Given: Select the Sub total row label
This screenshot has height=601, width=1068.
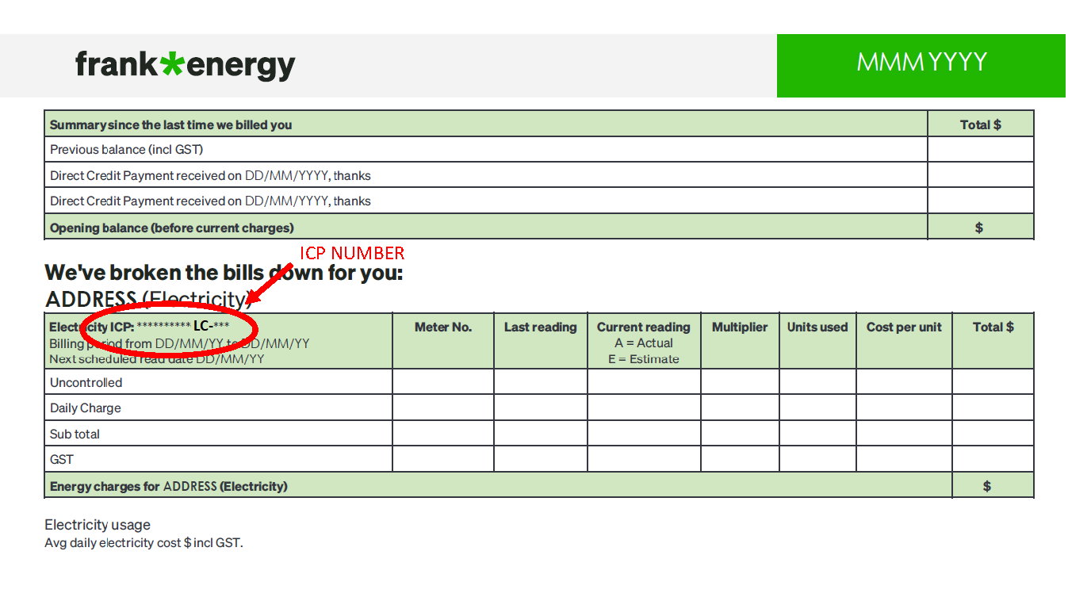Looking at the screenshot, I should coord(75,434).
